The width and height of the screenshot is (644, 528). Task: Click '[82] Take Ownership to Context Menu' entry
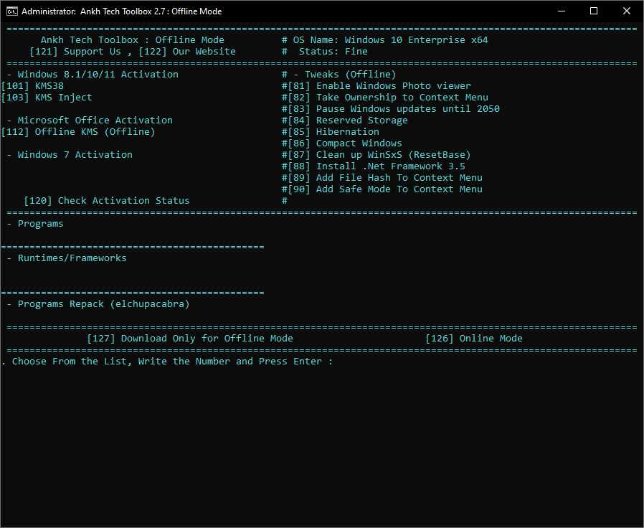pyautogui.click(x=388, y=98)
